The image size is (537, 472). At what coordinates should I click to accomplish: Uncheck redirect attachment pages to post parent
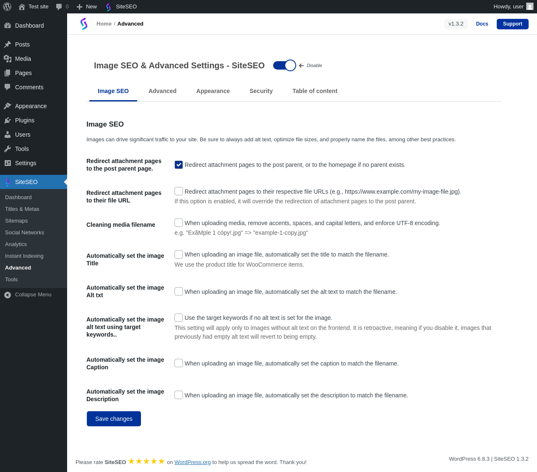pos(179,165)
